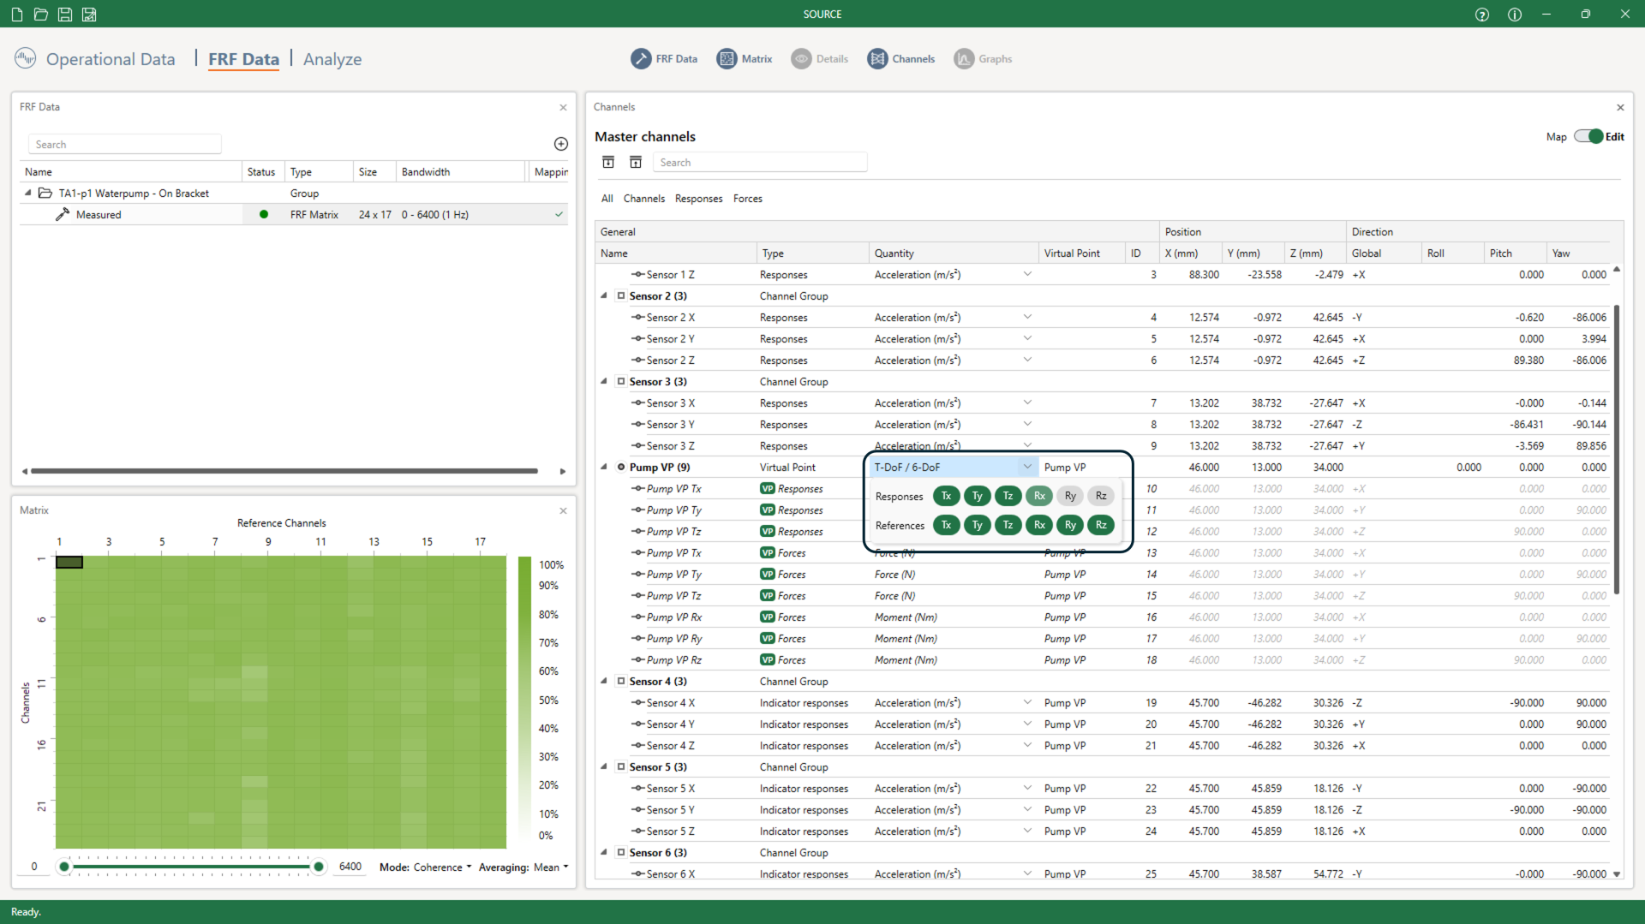Image resolution: width=1645 pixels, height=924 pixels.
Task: Open the Channels toolbar icon
Action: tap(877, 59)
